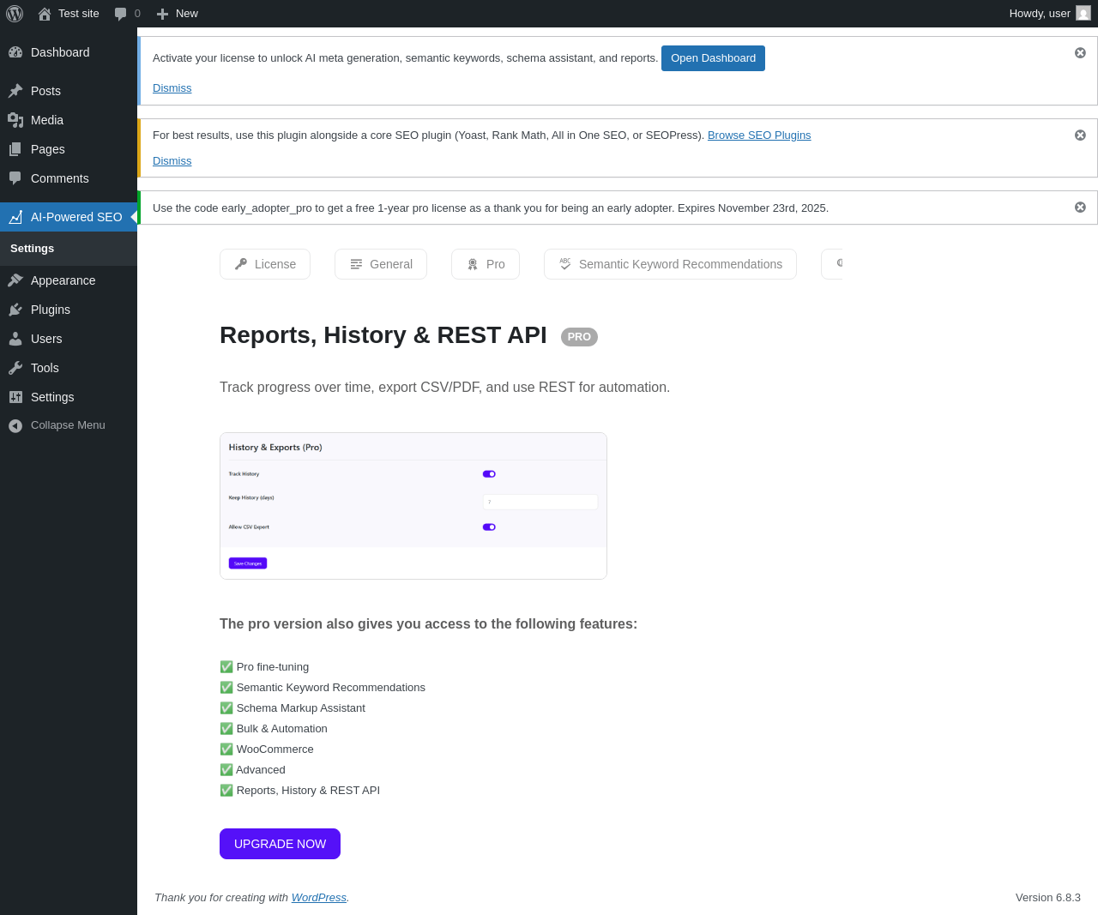Screen dimensions: 1098x915
Task: Dismiss the license activation notice with X
Action: click(1080, 53)
